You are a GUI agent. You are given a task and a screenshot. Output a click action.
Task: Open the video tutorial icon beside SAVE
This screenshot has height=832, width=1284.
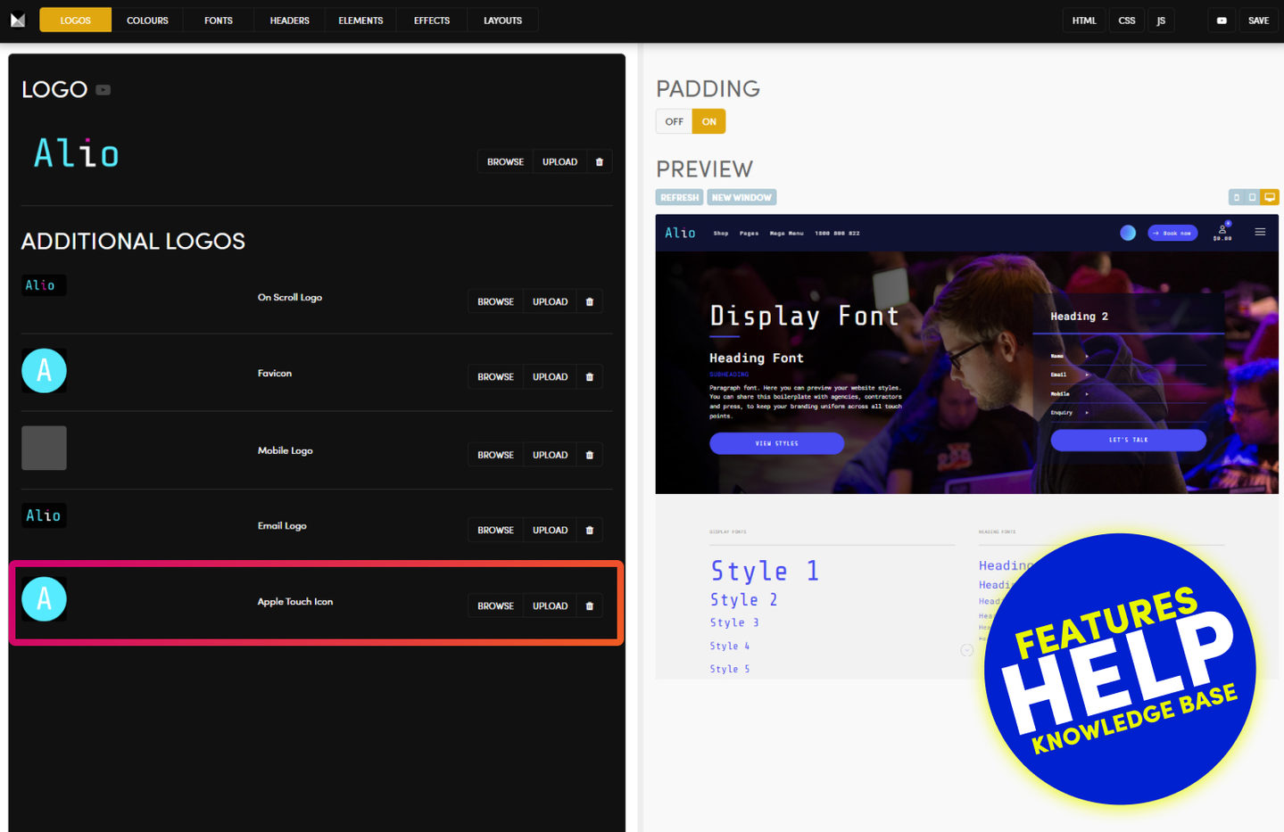coord(1221,21)
